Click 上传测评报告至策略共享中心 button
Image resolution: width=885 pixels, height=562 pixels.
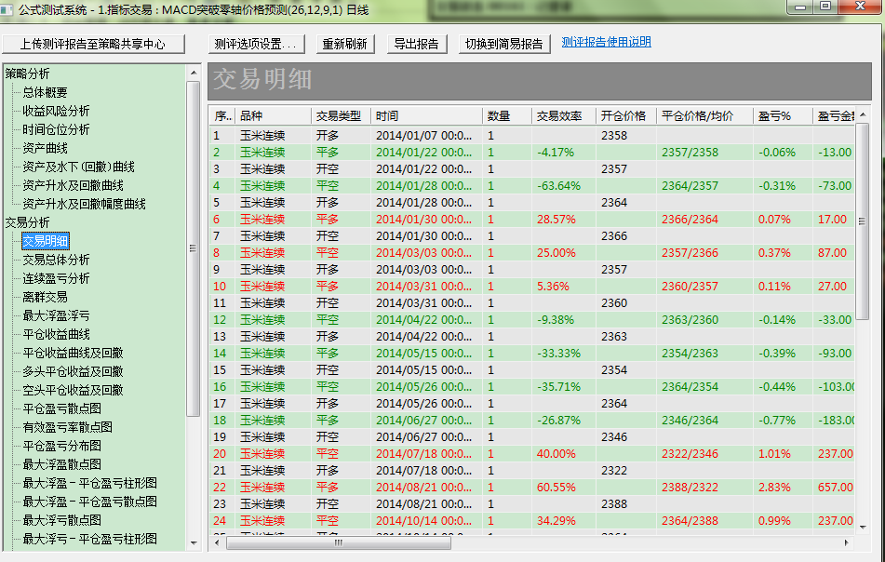[x=93, y=44]
